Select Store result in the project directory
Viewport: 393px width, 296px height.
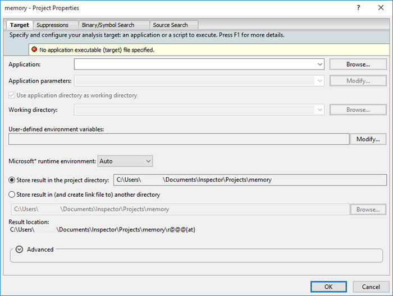[12, 180]
